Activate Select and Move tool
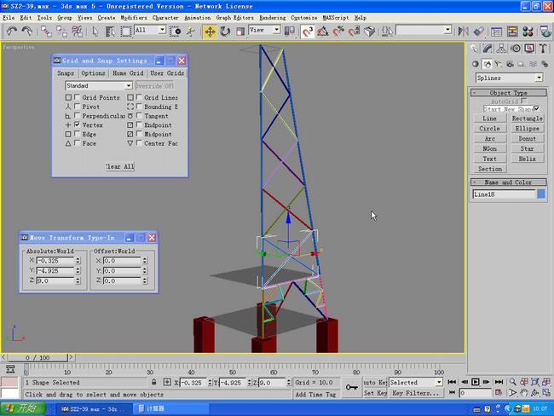Screen dimensions: 554x416 210,32
